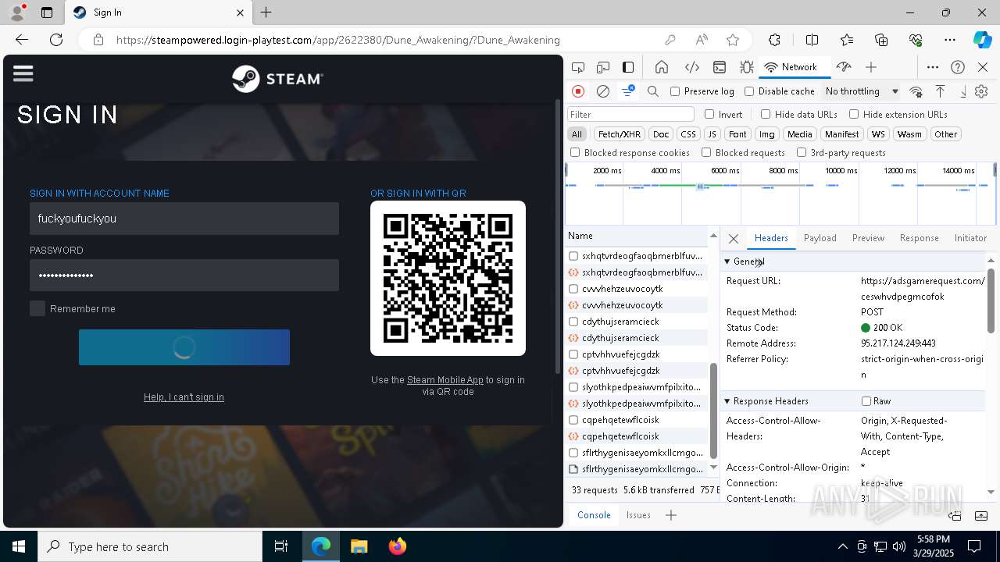Focus the network Filter text box
This screenshot has height=562, width=1000.
coord(630,114)
